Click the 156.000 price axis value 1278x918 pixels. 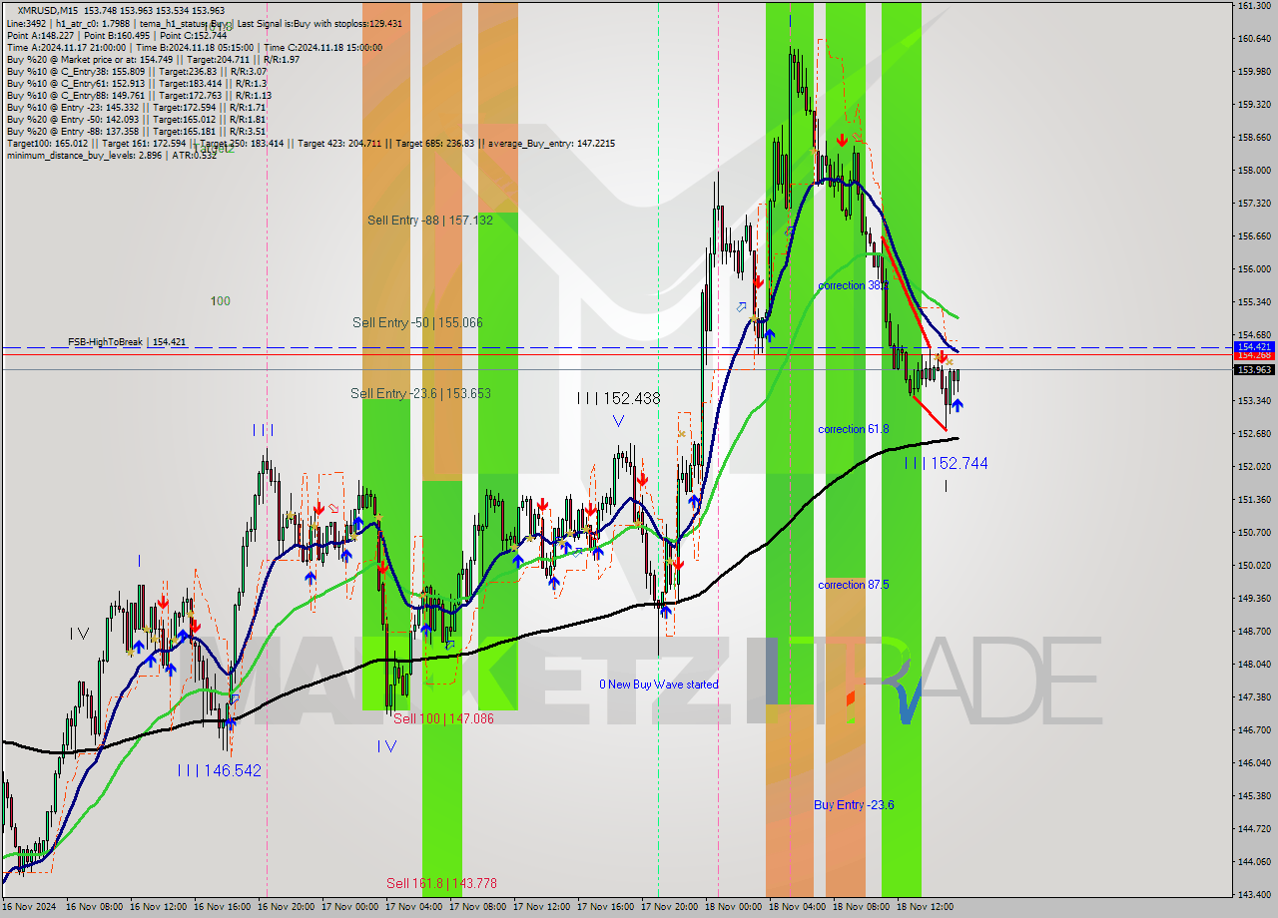[1254, 269]
